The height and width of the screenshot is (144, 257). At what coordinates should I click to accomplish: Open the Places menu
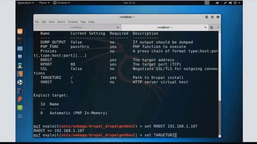[x=44, y=3]
